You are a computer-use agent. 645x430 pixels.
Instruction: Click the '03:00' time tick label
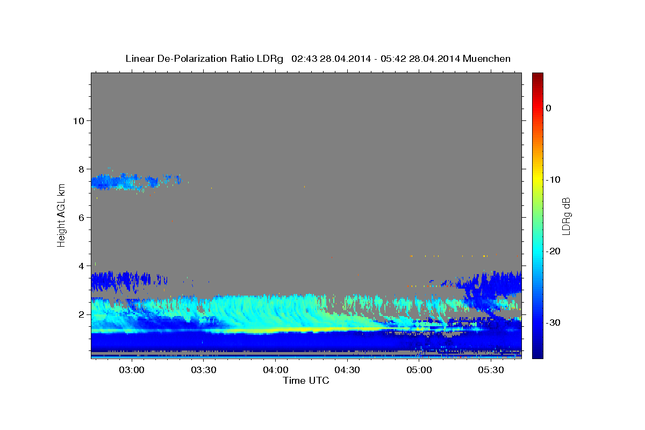tap(132, 370)
